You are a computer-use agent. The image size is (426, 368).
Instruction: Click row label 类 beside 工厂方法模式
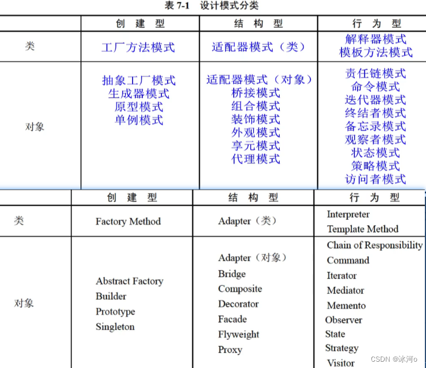coord(30,46)
